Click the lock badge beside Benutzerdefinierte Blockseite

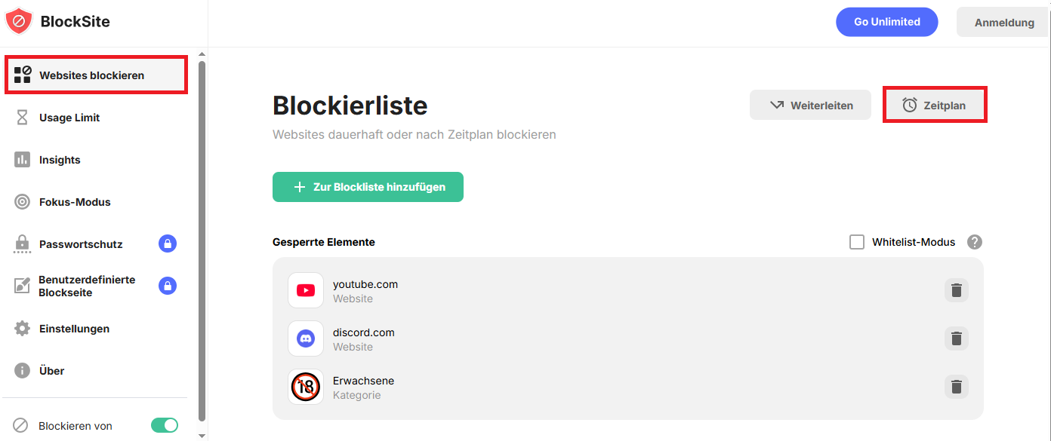[x=168, y=286]
